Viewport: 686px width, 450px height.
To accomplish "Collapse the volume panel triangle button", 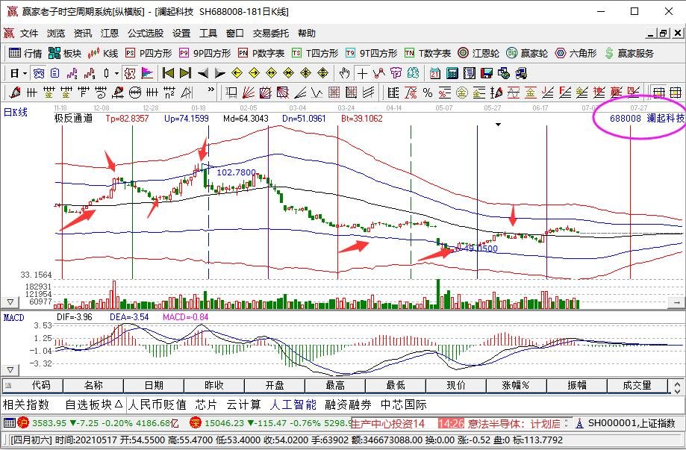I will pyautogui.click(x=10, y=302).
